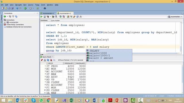Screen dimensions: 184x103
Task: Click the eraser Clear icon in worksheet toolbar
Action: click(x=74, y=17)
